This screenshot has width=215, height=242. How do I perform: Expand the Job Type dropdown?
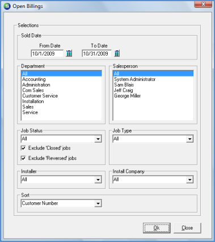tap(189, 139)
